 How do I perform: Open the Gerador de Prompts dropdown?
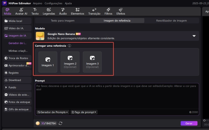click(x=53, y=112)
